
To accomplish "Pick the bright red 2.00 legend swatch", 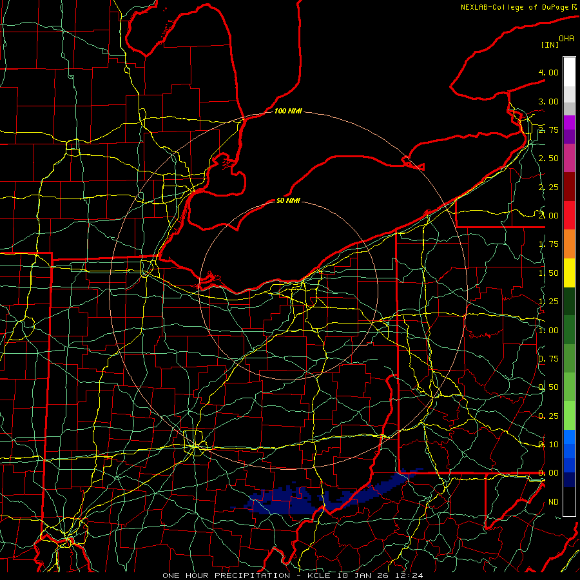I will pyautogui.click(x=569, y=215).
